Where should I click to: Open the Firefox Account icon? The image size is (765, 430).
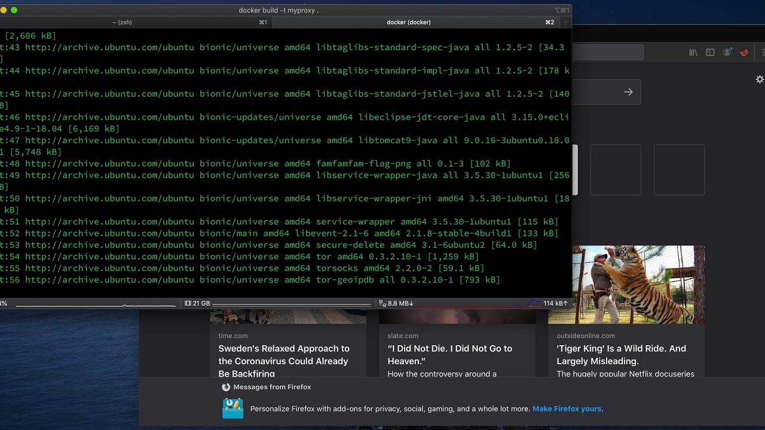pyautogui.click(x=727, y=53)
